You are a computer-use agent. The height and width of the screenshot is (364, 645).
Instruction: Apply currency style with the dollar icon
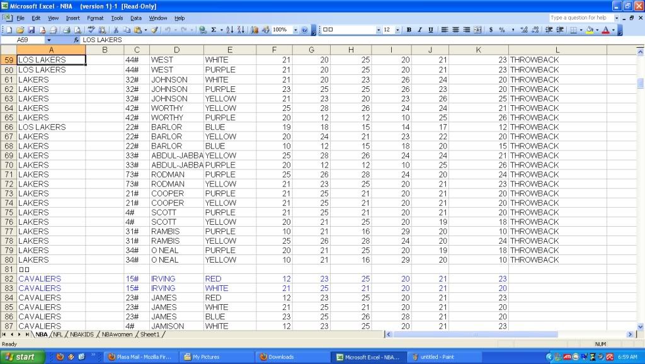click(x=491, y=30)
